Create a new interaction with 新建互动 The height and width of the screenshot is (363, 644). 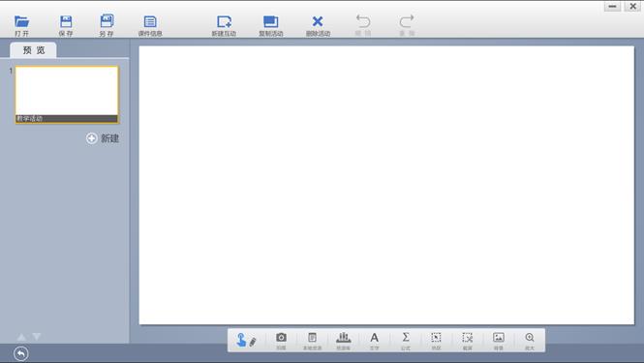tap(224, 25)
